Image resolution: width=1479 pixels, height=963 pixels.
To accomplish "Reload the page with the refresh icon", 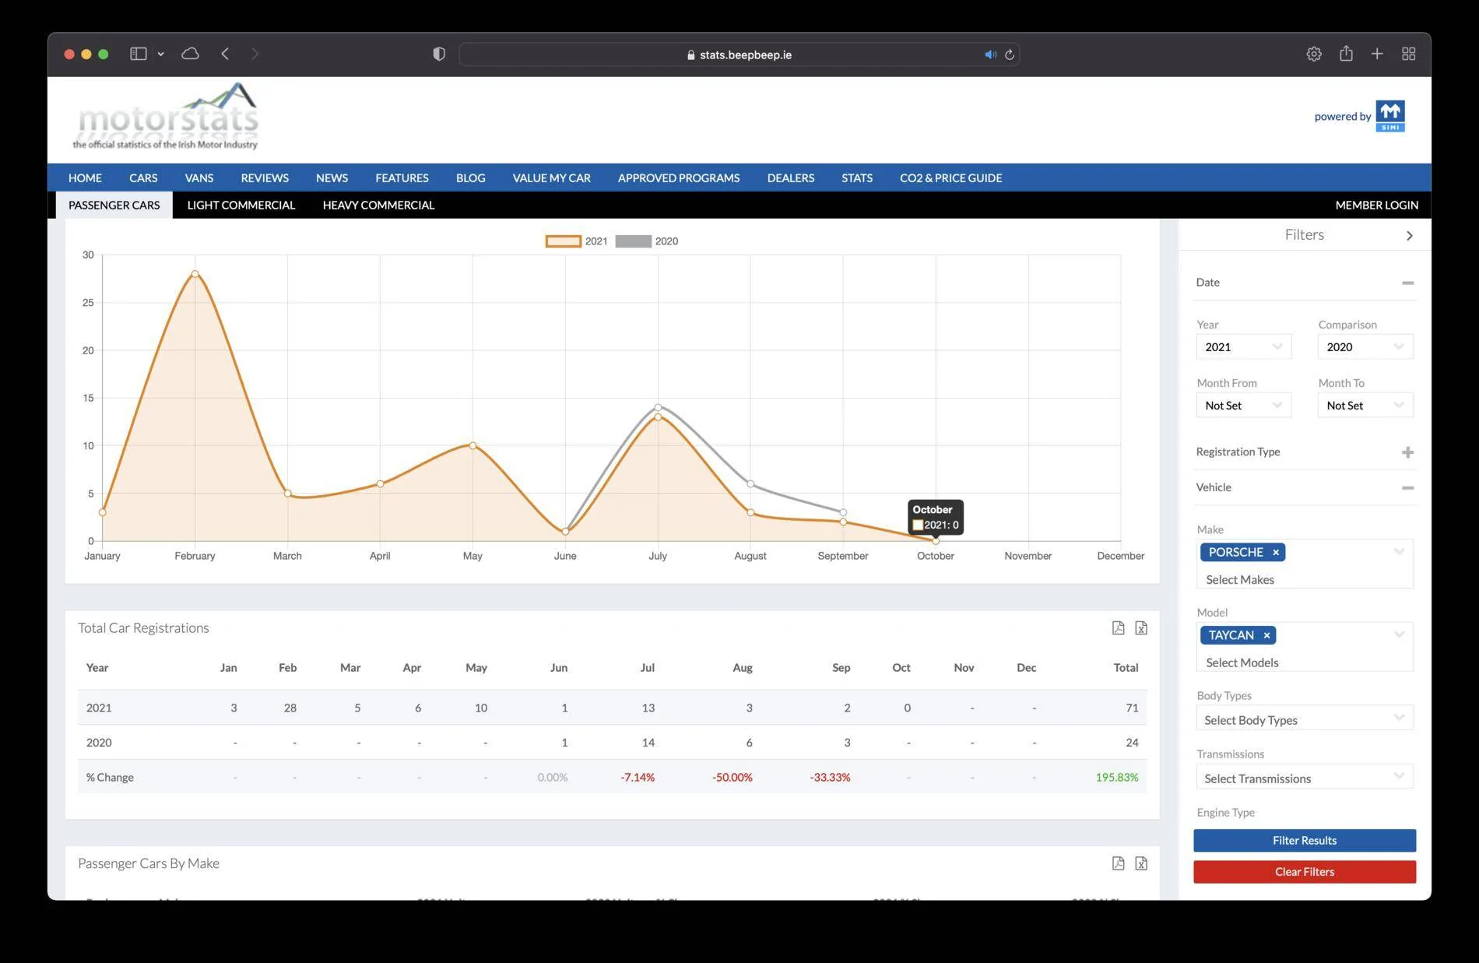I will pyautogui.click(x=1010, y=54).
